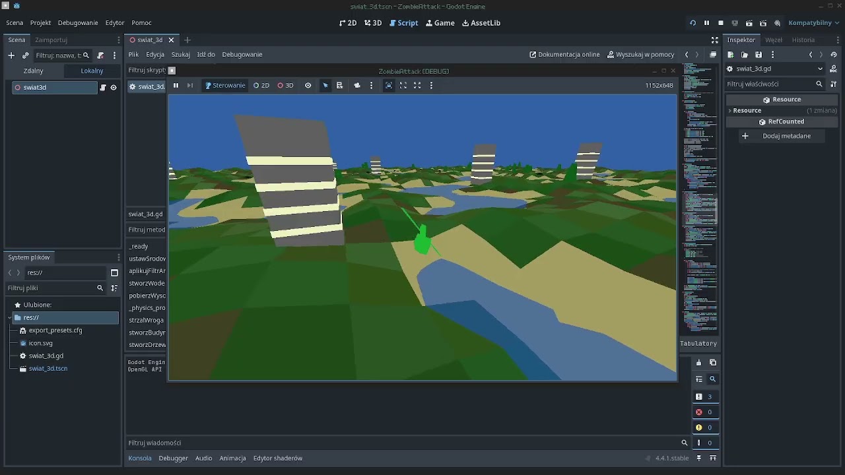Pause the running project in the top toolbar

pyautogui.click(x=706, y=23)
